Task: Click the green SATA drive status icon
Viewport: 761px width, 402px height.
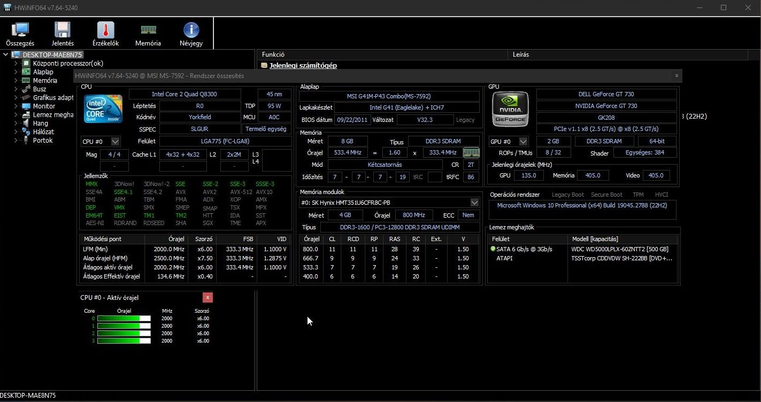Action: pyautogui.click(x=493, y=249)
